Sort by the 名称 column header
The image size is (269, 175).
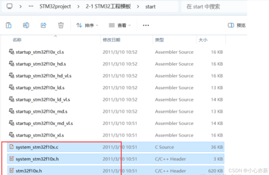click(17, 40)
